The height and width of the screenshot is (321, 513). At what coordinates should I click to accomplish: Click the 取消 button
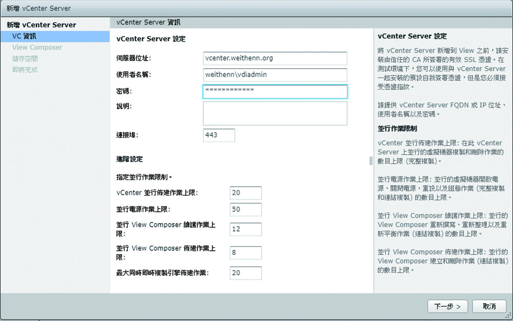(489, 306)
